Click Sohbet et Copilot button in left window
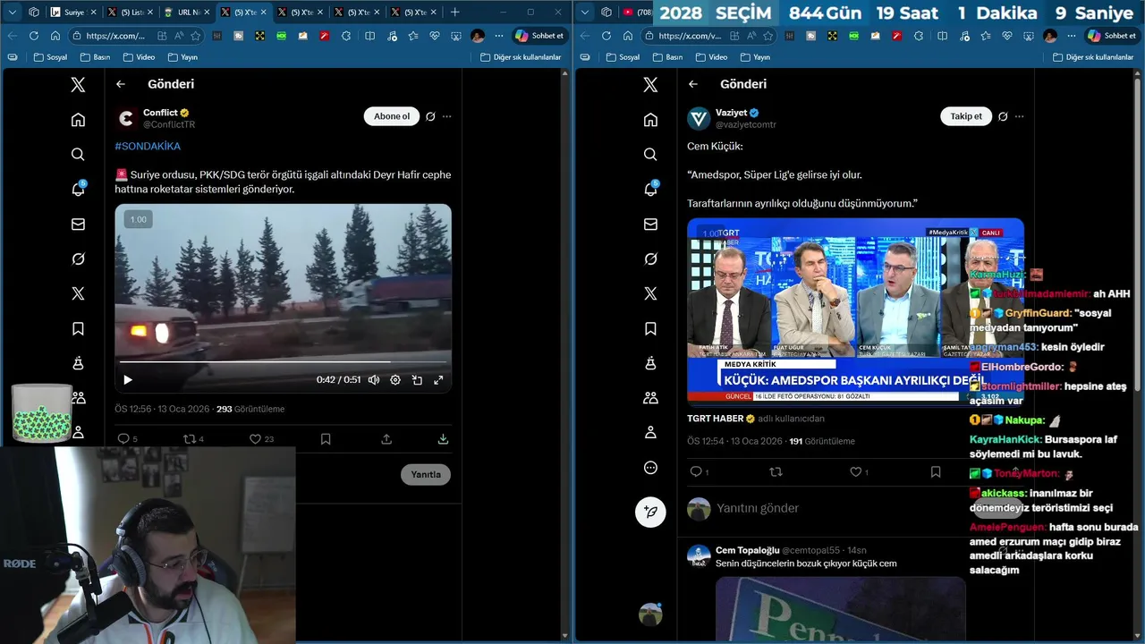Viewport: 1145px width, 644px height. click(539, 36)
